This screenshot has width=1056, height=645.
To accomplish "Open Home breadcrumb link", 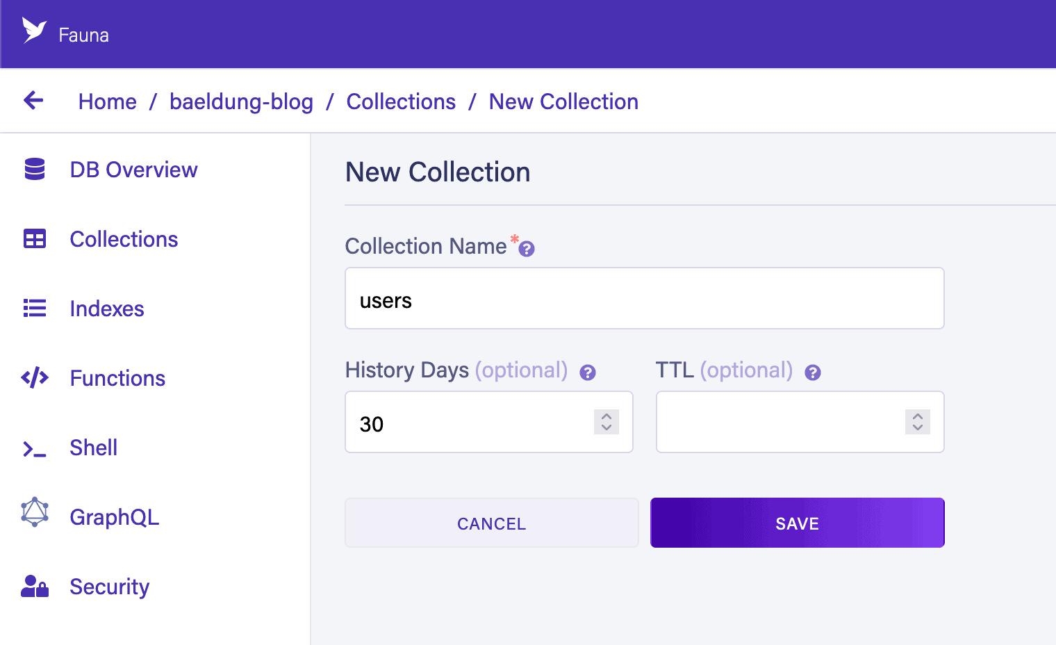I will [x=108, y=101].
